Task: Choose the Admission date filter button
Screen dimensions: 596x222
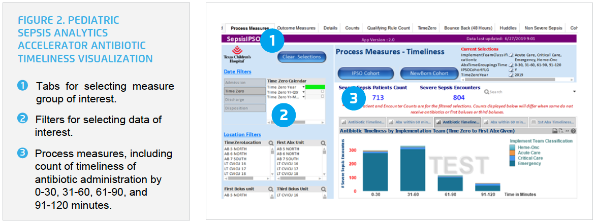Action: [x=244, y=82]
